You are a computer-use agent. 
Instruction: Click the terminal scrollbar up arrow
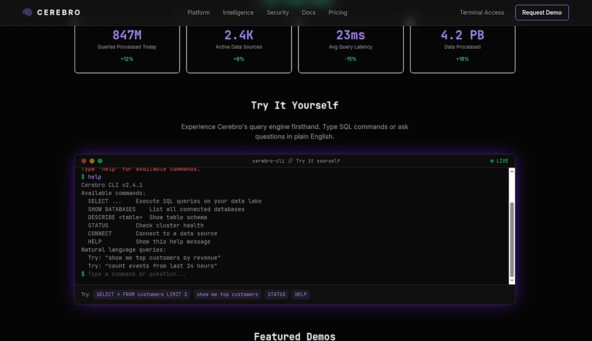pyautogui.click(x=512, y=171)
